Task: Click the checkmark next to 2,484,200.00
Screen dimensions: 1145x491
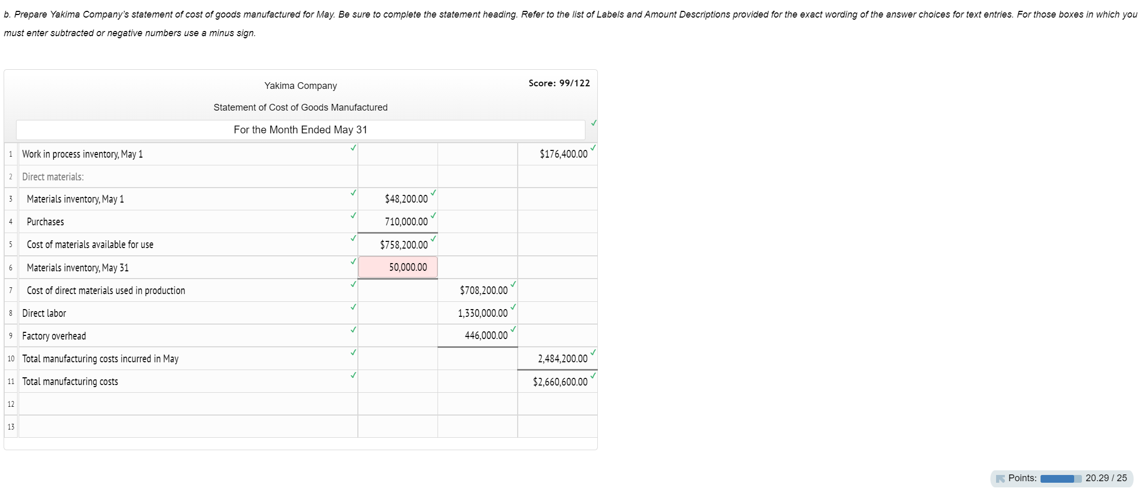Action: coord(593,352)
